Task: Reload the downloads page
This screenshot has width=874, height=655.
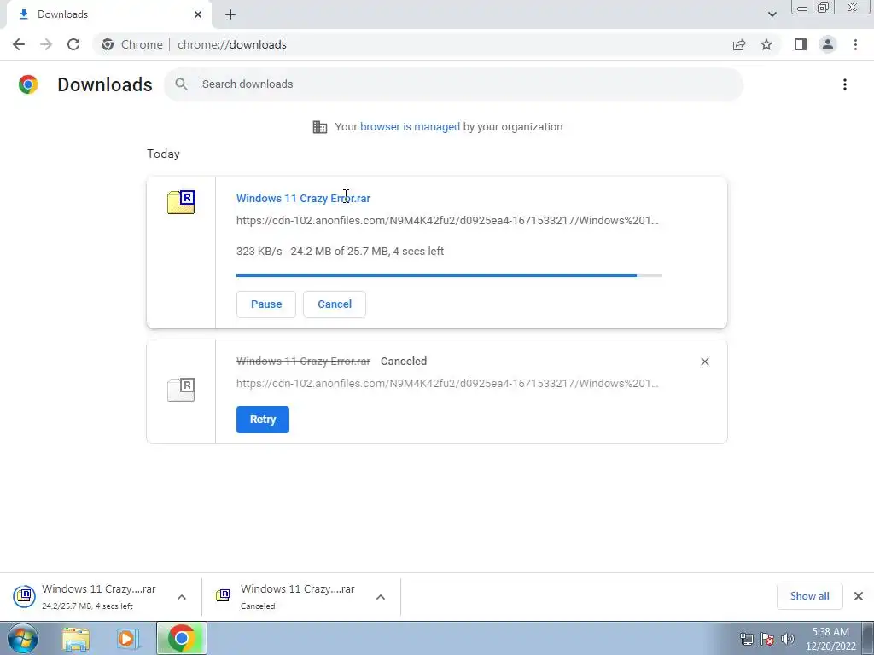Action: (x=73, y=44)
